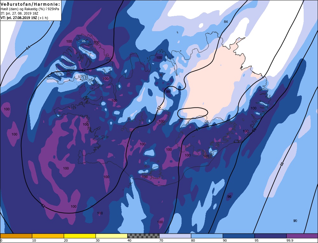
Task: Click the "10" legend tick label
Action: (34, 240)
